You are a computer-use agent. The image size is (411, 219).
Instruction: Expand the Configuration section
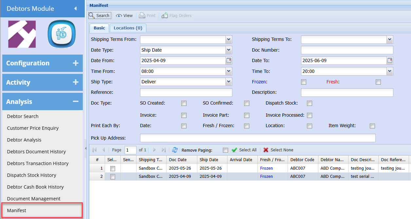76,63
